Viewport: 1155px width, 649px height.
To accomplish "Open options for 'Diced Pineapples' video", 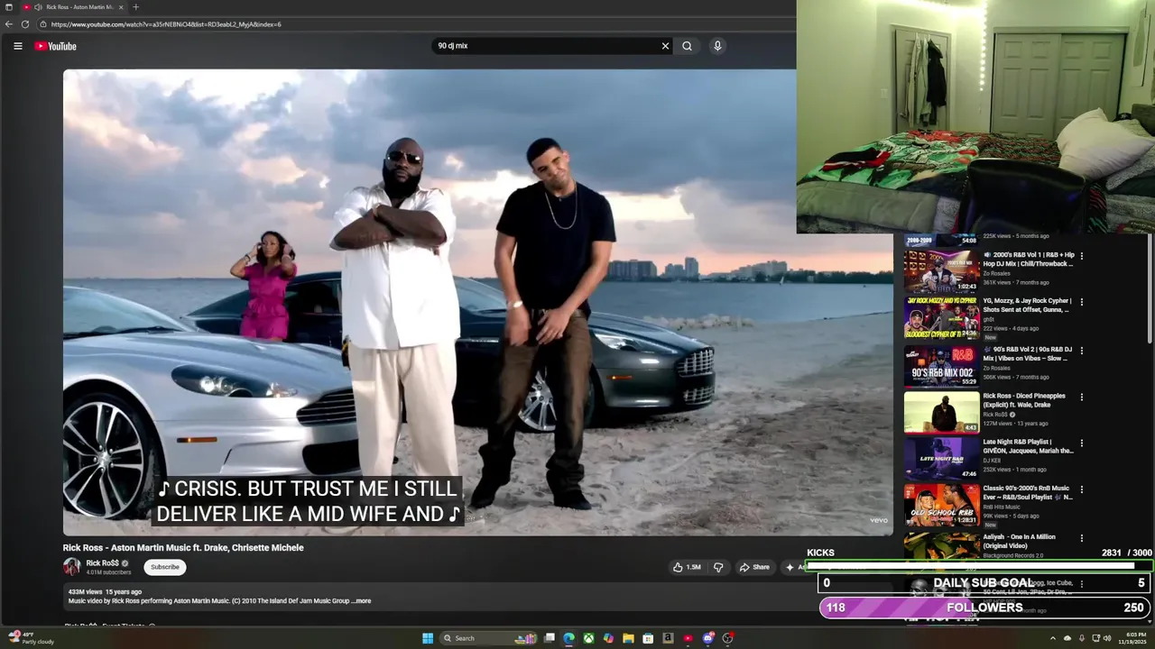I will click(1081, 397).
